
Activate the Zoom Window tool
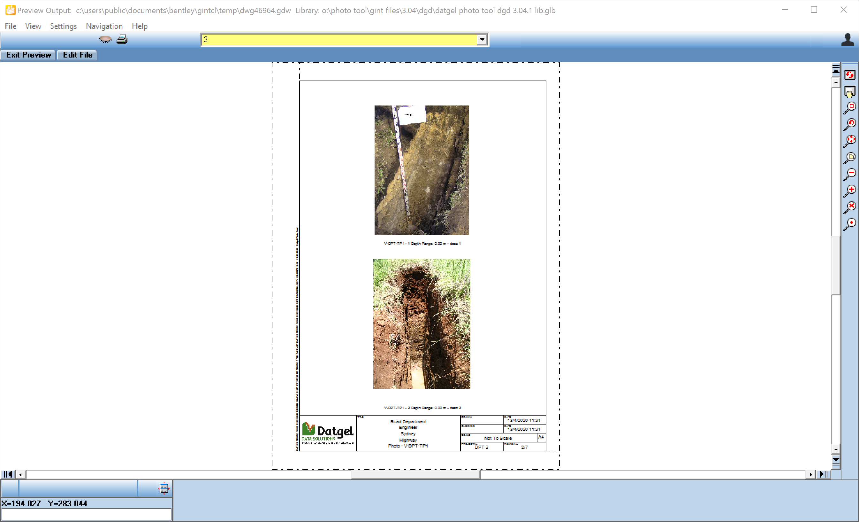click(x=851, y=107)
